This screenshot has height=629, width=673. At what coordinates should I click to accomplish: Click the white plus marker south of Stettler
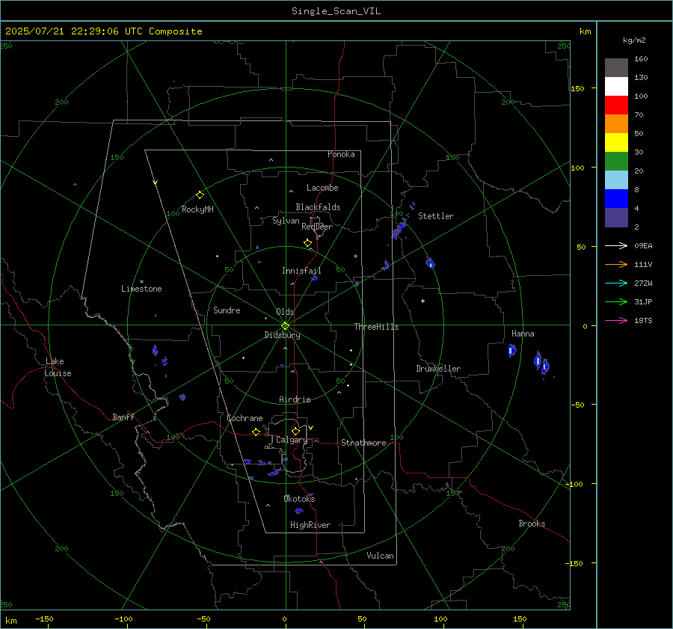coord(422,301)
